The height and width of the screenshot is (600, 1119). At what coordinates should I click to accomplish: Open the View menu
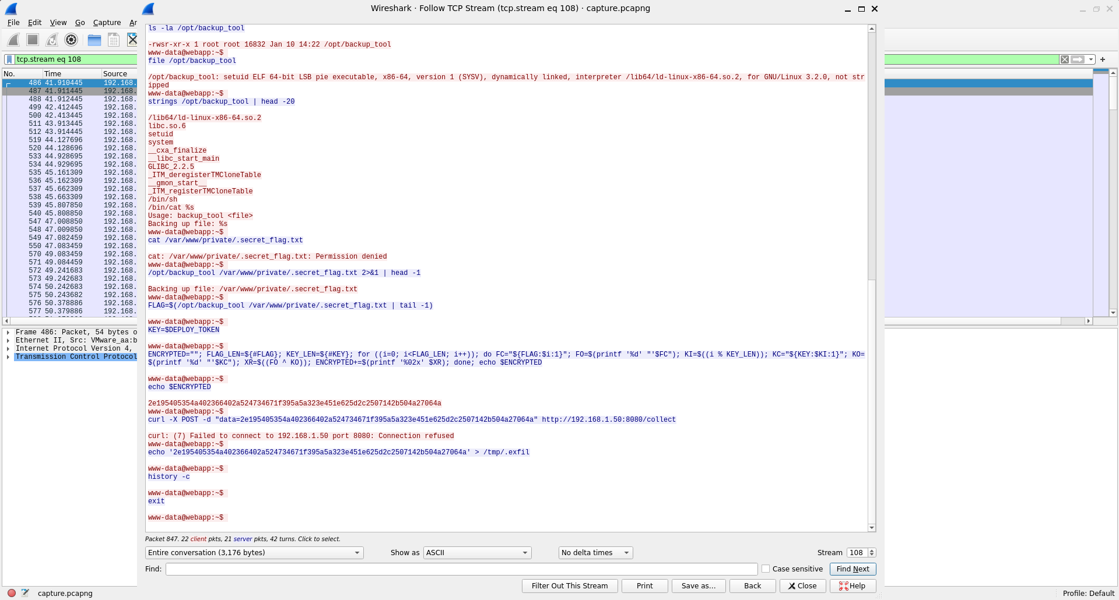point(58,23)
